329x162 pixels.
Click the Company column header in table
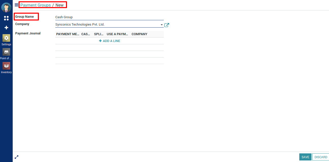click(x=139, y=34)
